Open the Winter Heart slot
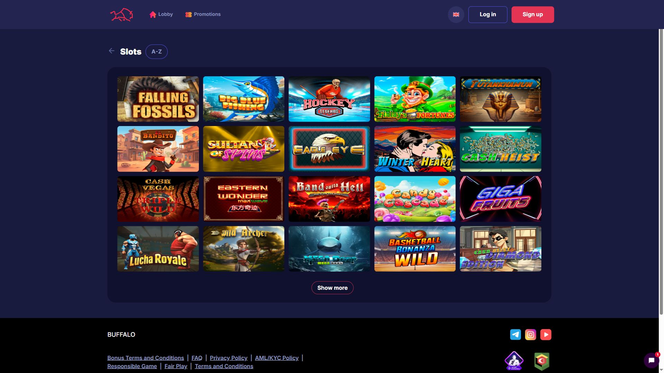Image resolution: width=664 pixels, height=373 pixels. tap(415, 149)
